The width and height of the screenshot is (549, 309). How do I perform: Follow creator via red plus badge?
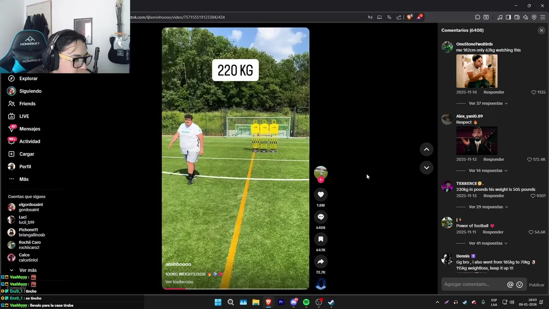321,180
